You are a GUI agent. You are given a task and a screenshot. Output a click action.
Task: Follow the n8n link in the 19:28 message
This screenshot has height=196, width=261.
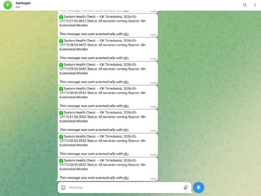(x=126, y=58)
